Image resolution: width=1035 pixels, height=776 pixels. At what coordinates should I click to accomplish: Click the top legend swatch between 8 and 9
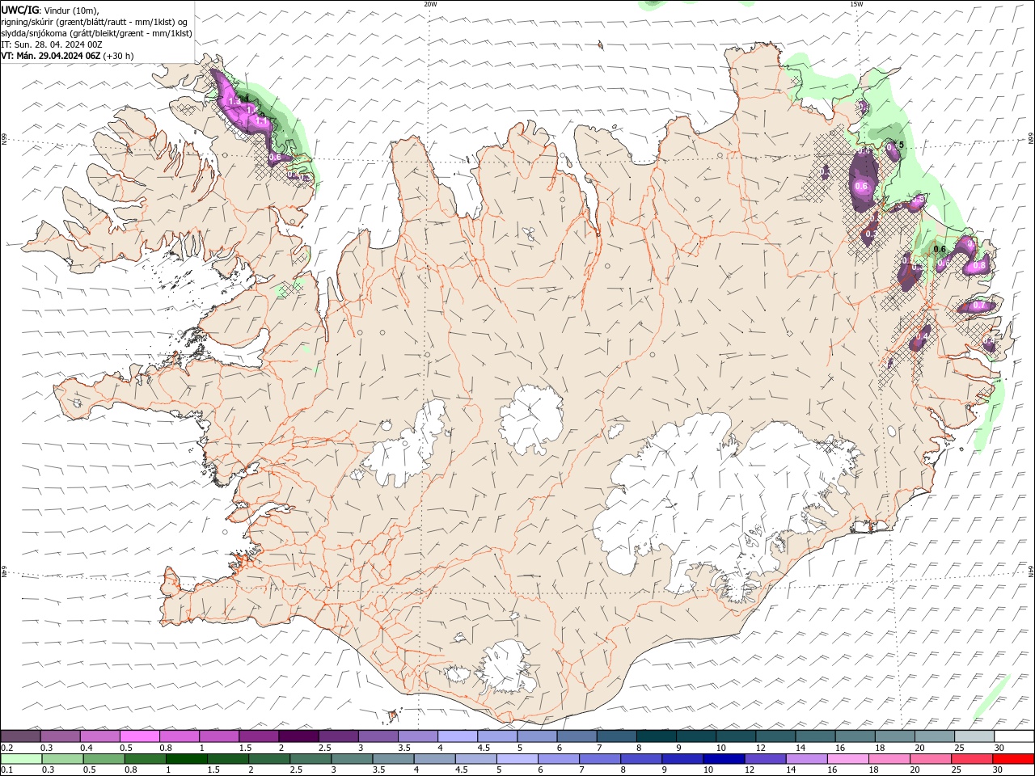[x=656, y=736]
